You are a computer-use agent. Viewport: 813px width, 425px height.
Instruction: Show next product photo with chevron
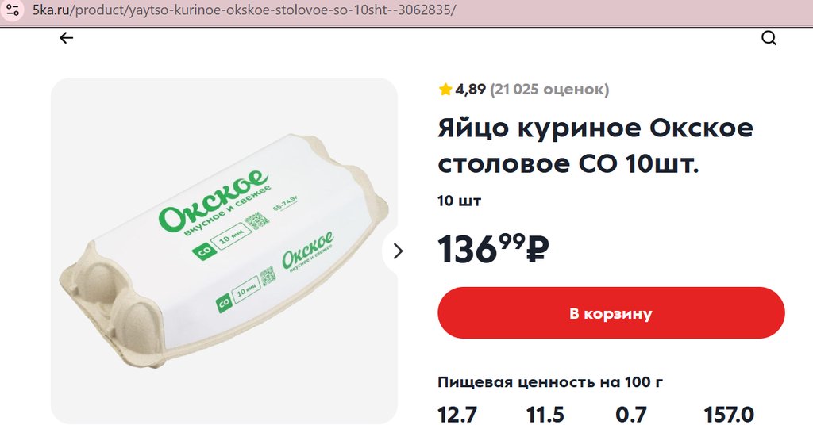398,251
